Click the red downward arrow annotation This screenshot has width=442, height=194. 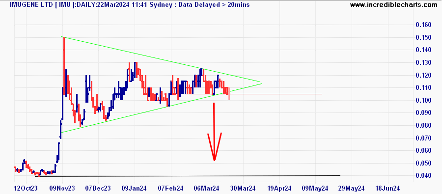214,132
